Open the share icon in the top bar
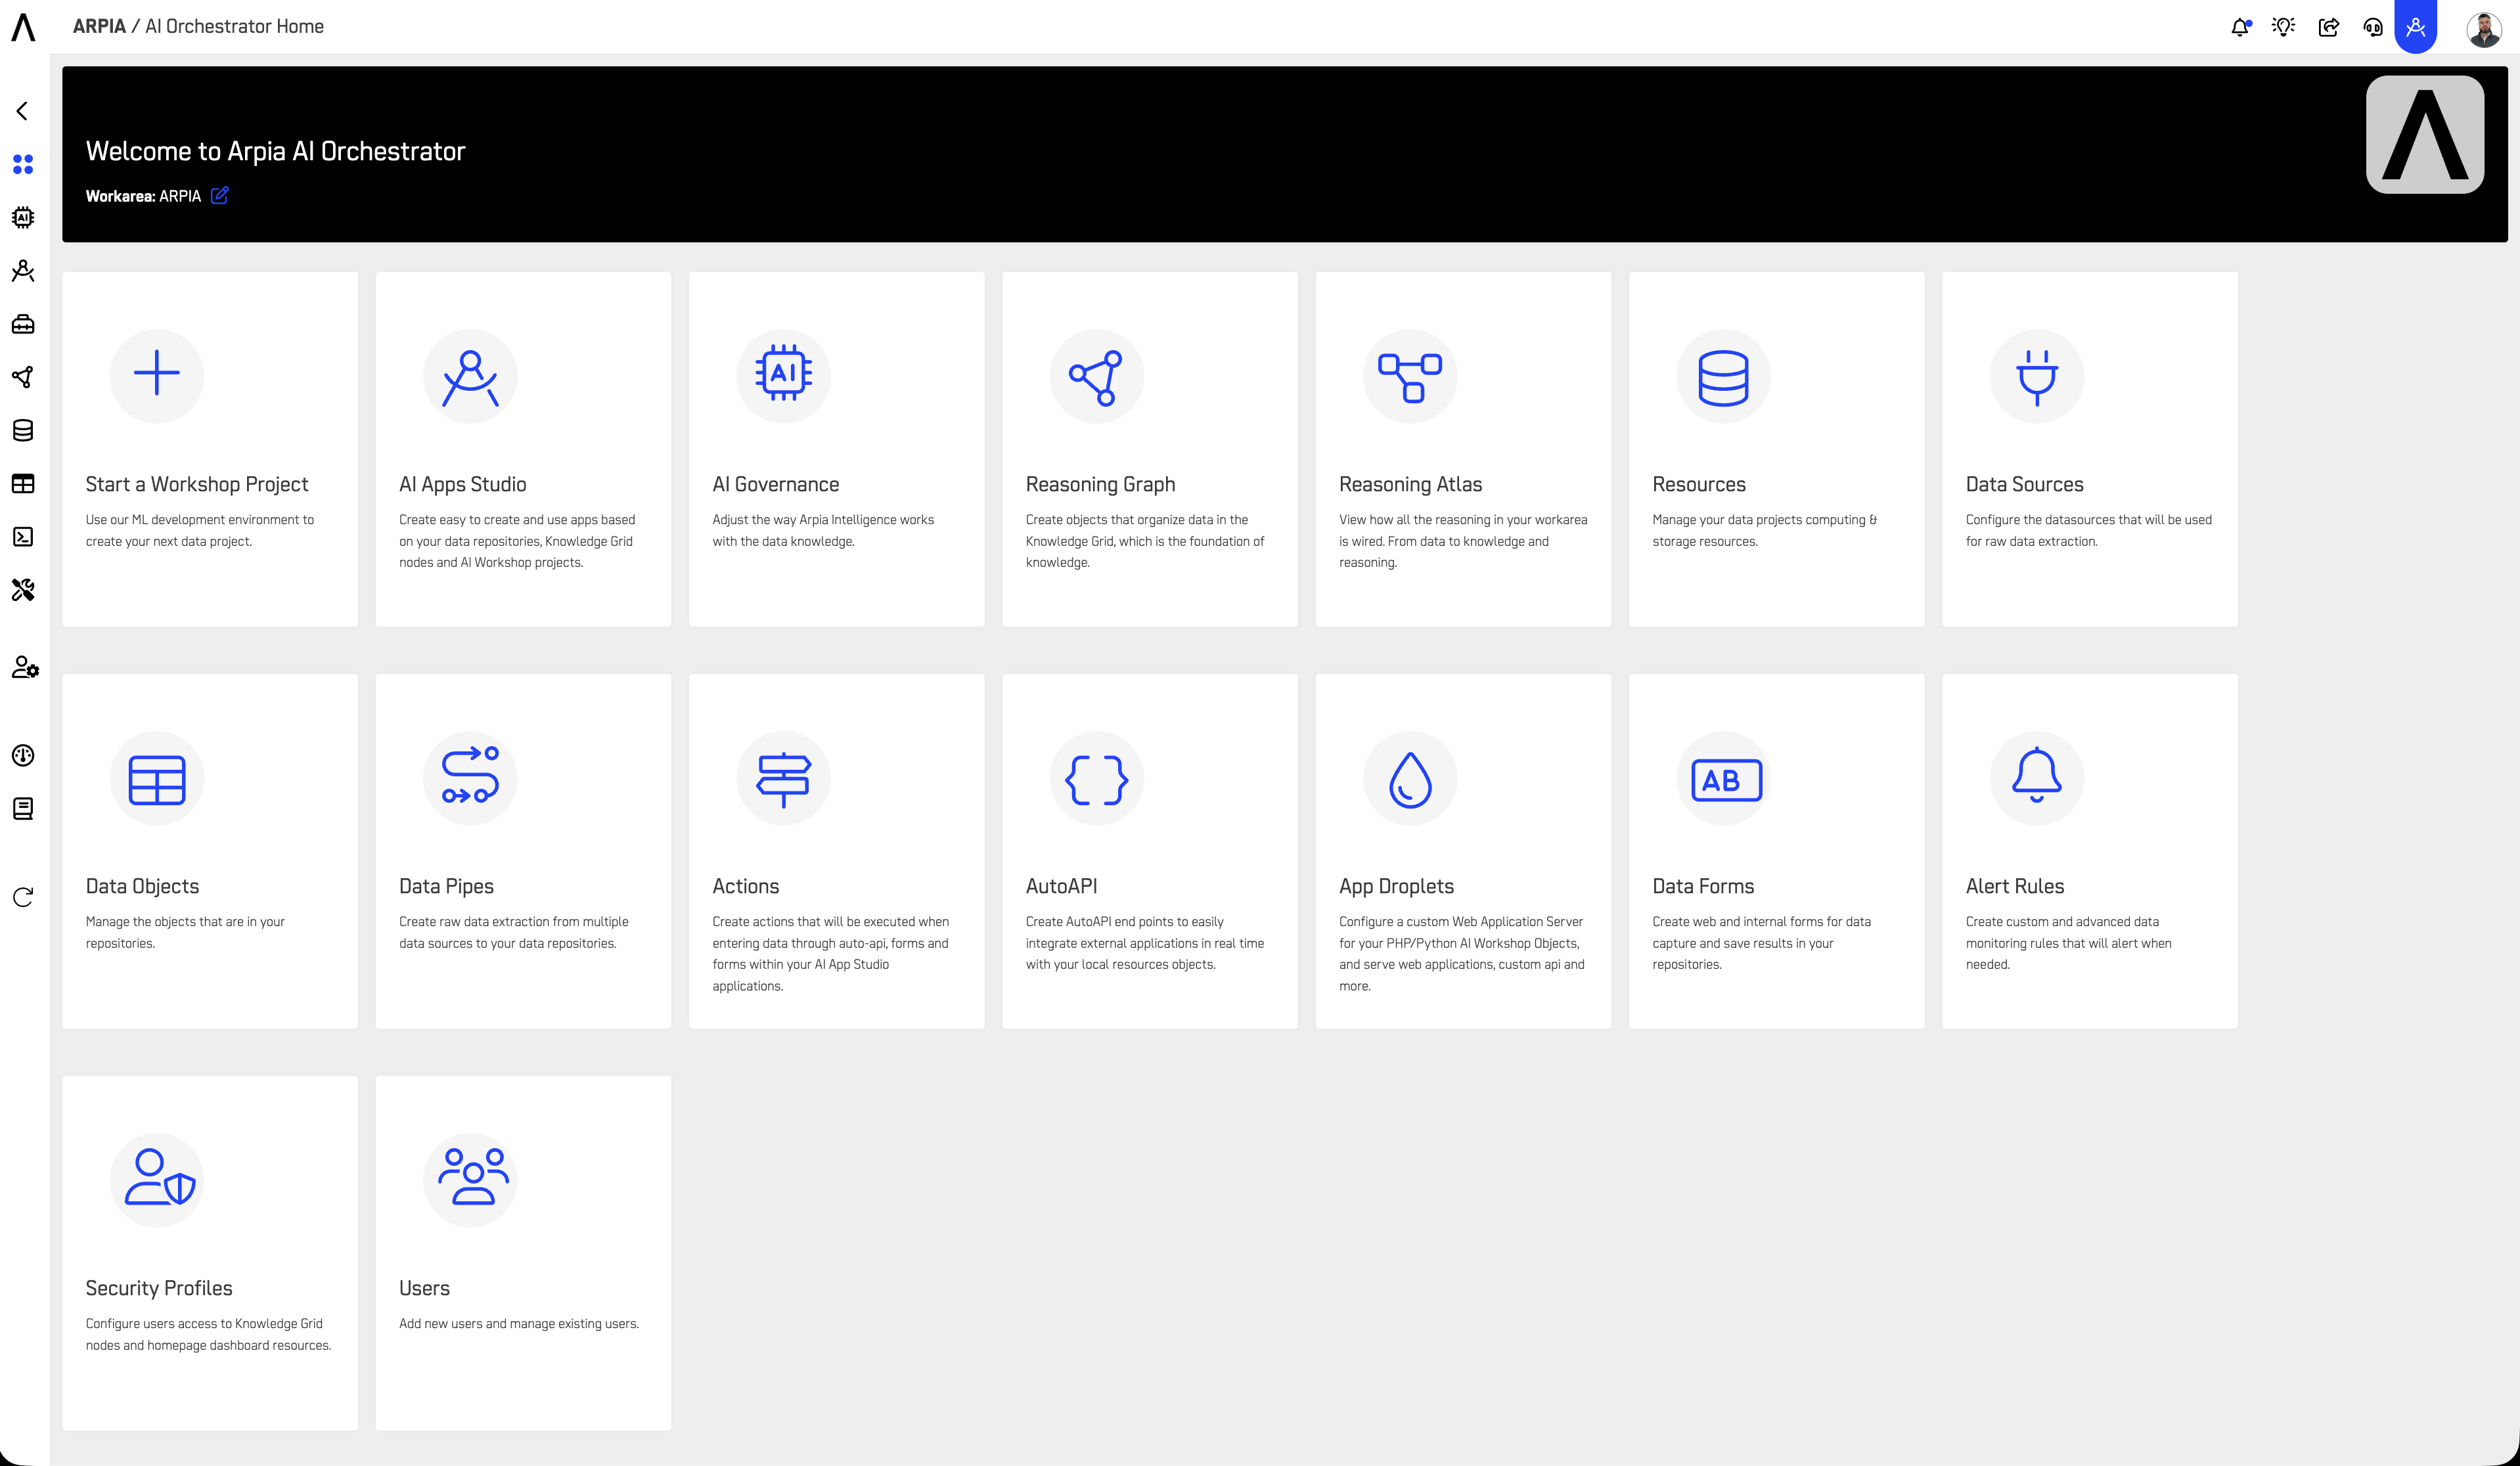Image resolution: width=2520 pixels, height=1466 pixels. click(x=2329, y=27)
